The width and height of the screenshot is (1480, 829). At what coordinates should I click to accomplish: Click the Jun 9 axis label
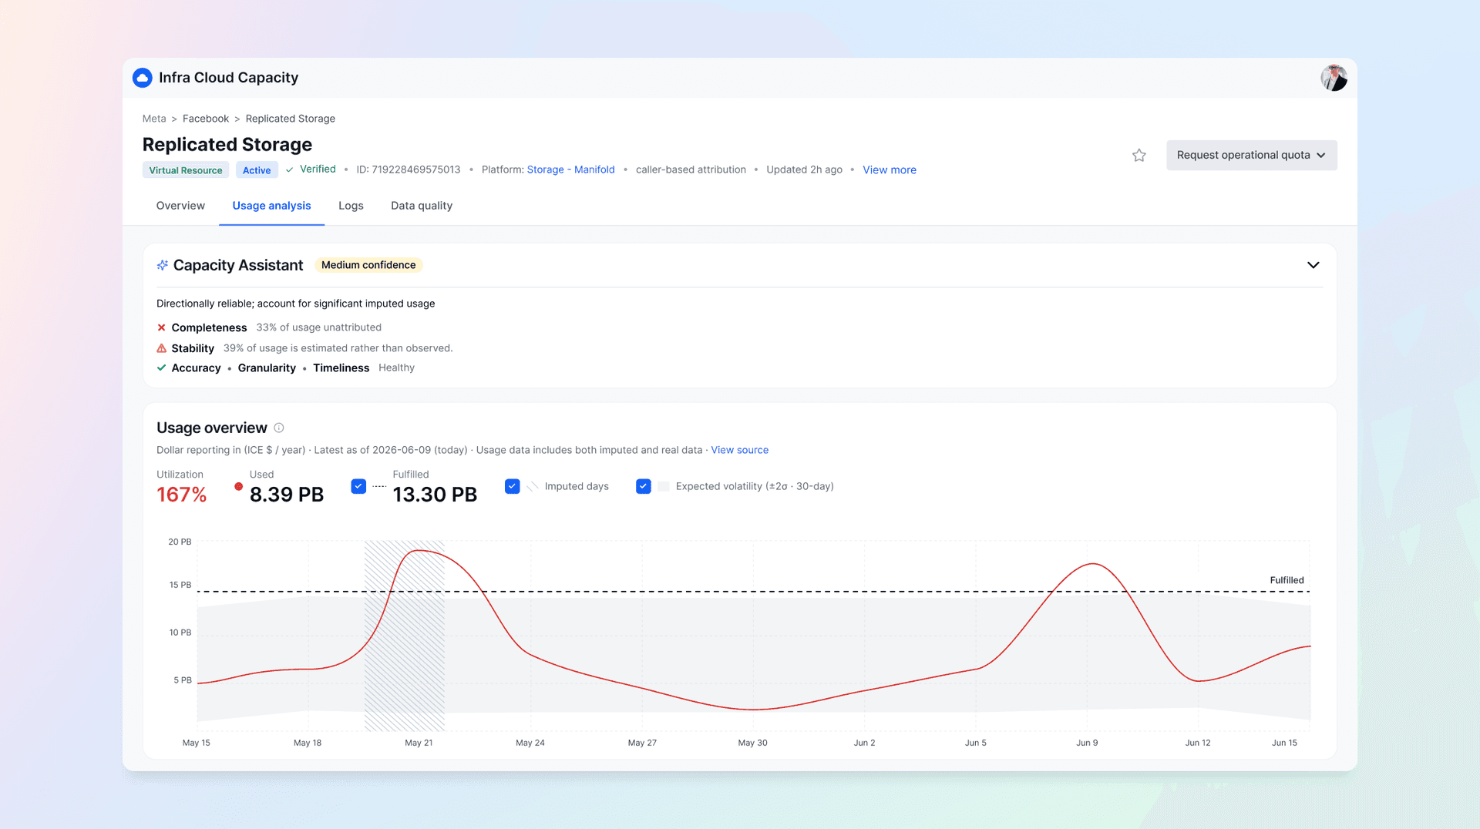[x=1087, y=743]
